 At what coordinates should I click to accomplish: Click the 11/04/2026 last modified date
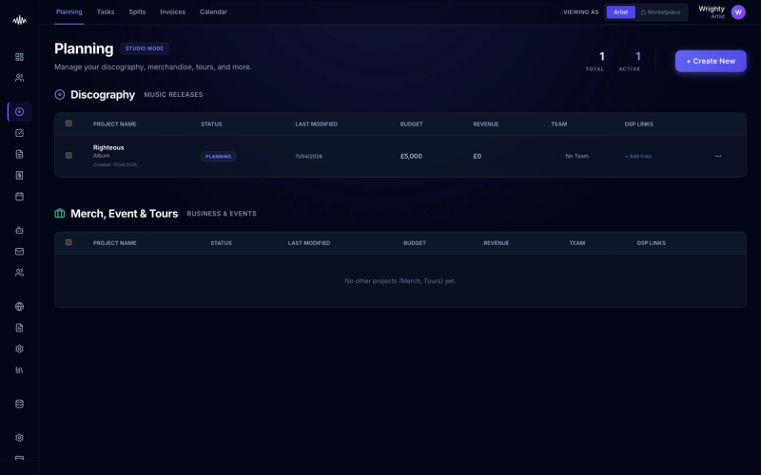[308, 156]
